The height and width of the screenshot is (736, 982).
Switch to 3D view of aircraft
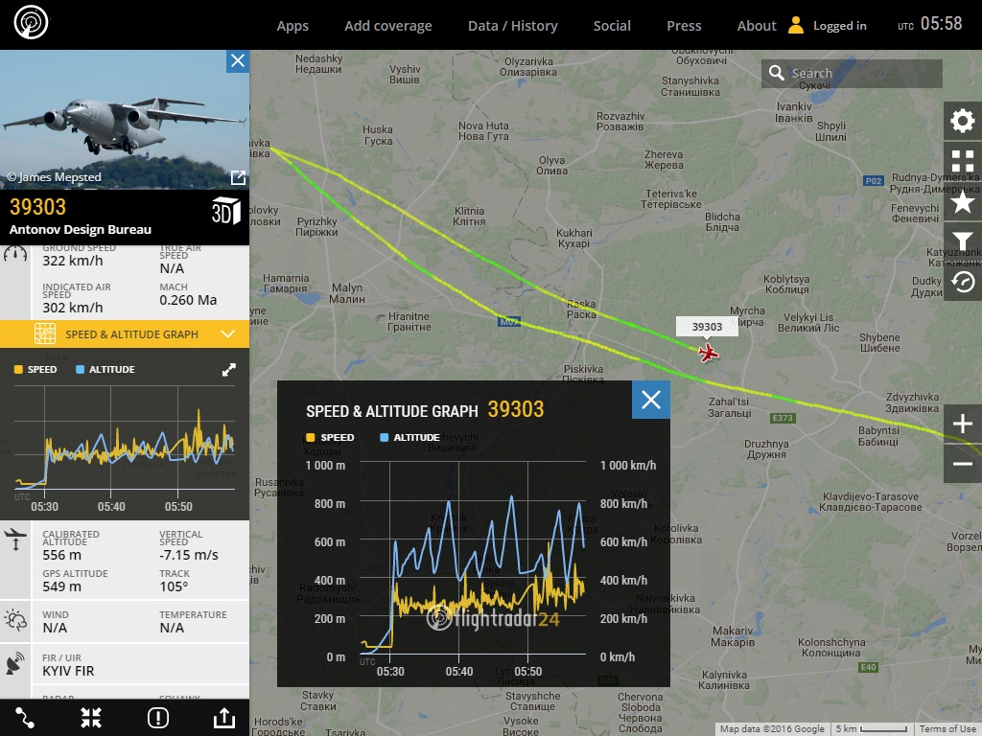tap(225, 212)
